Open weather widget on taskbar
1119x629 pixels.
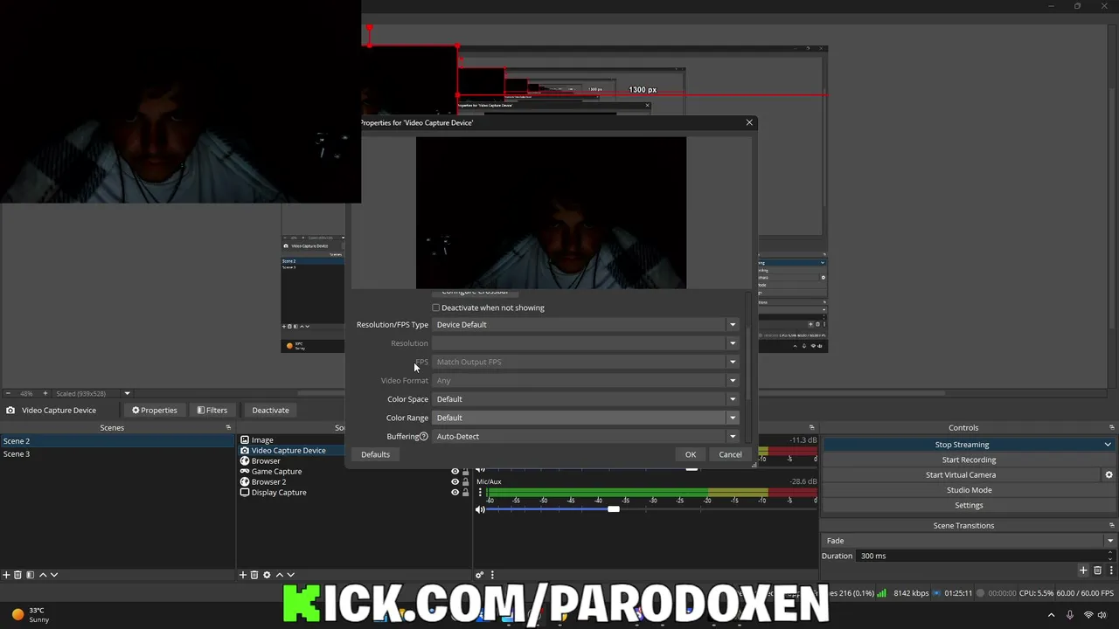pos(30,615)
